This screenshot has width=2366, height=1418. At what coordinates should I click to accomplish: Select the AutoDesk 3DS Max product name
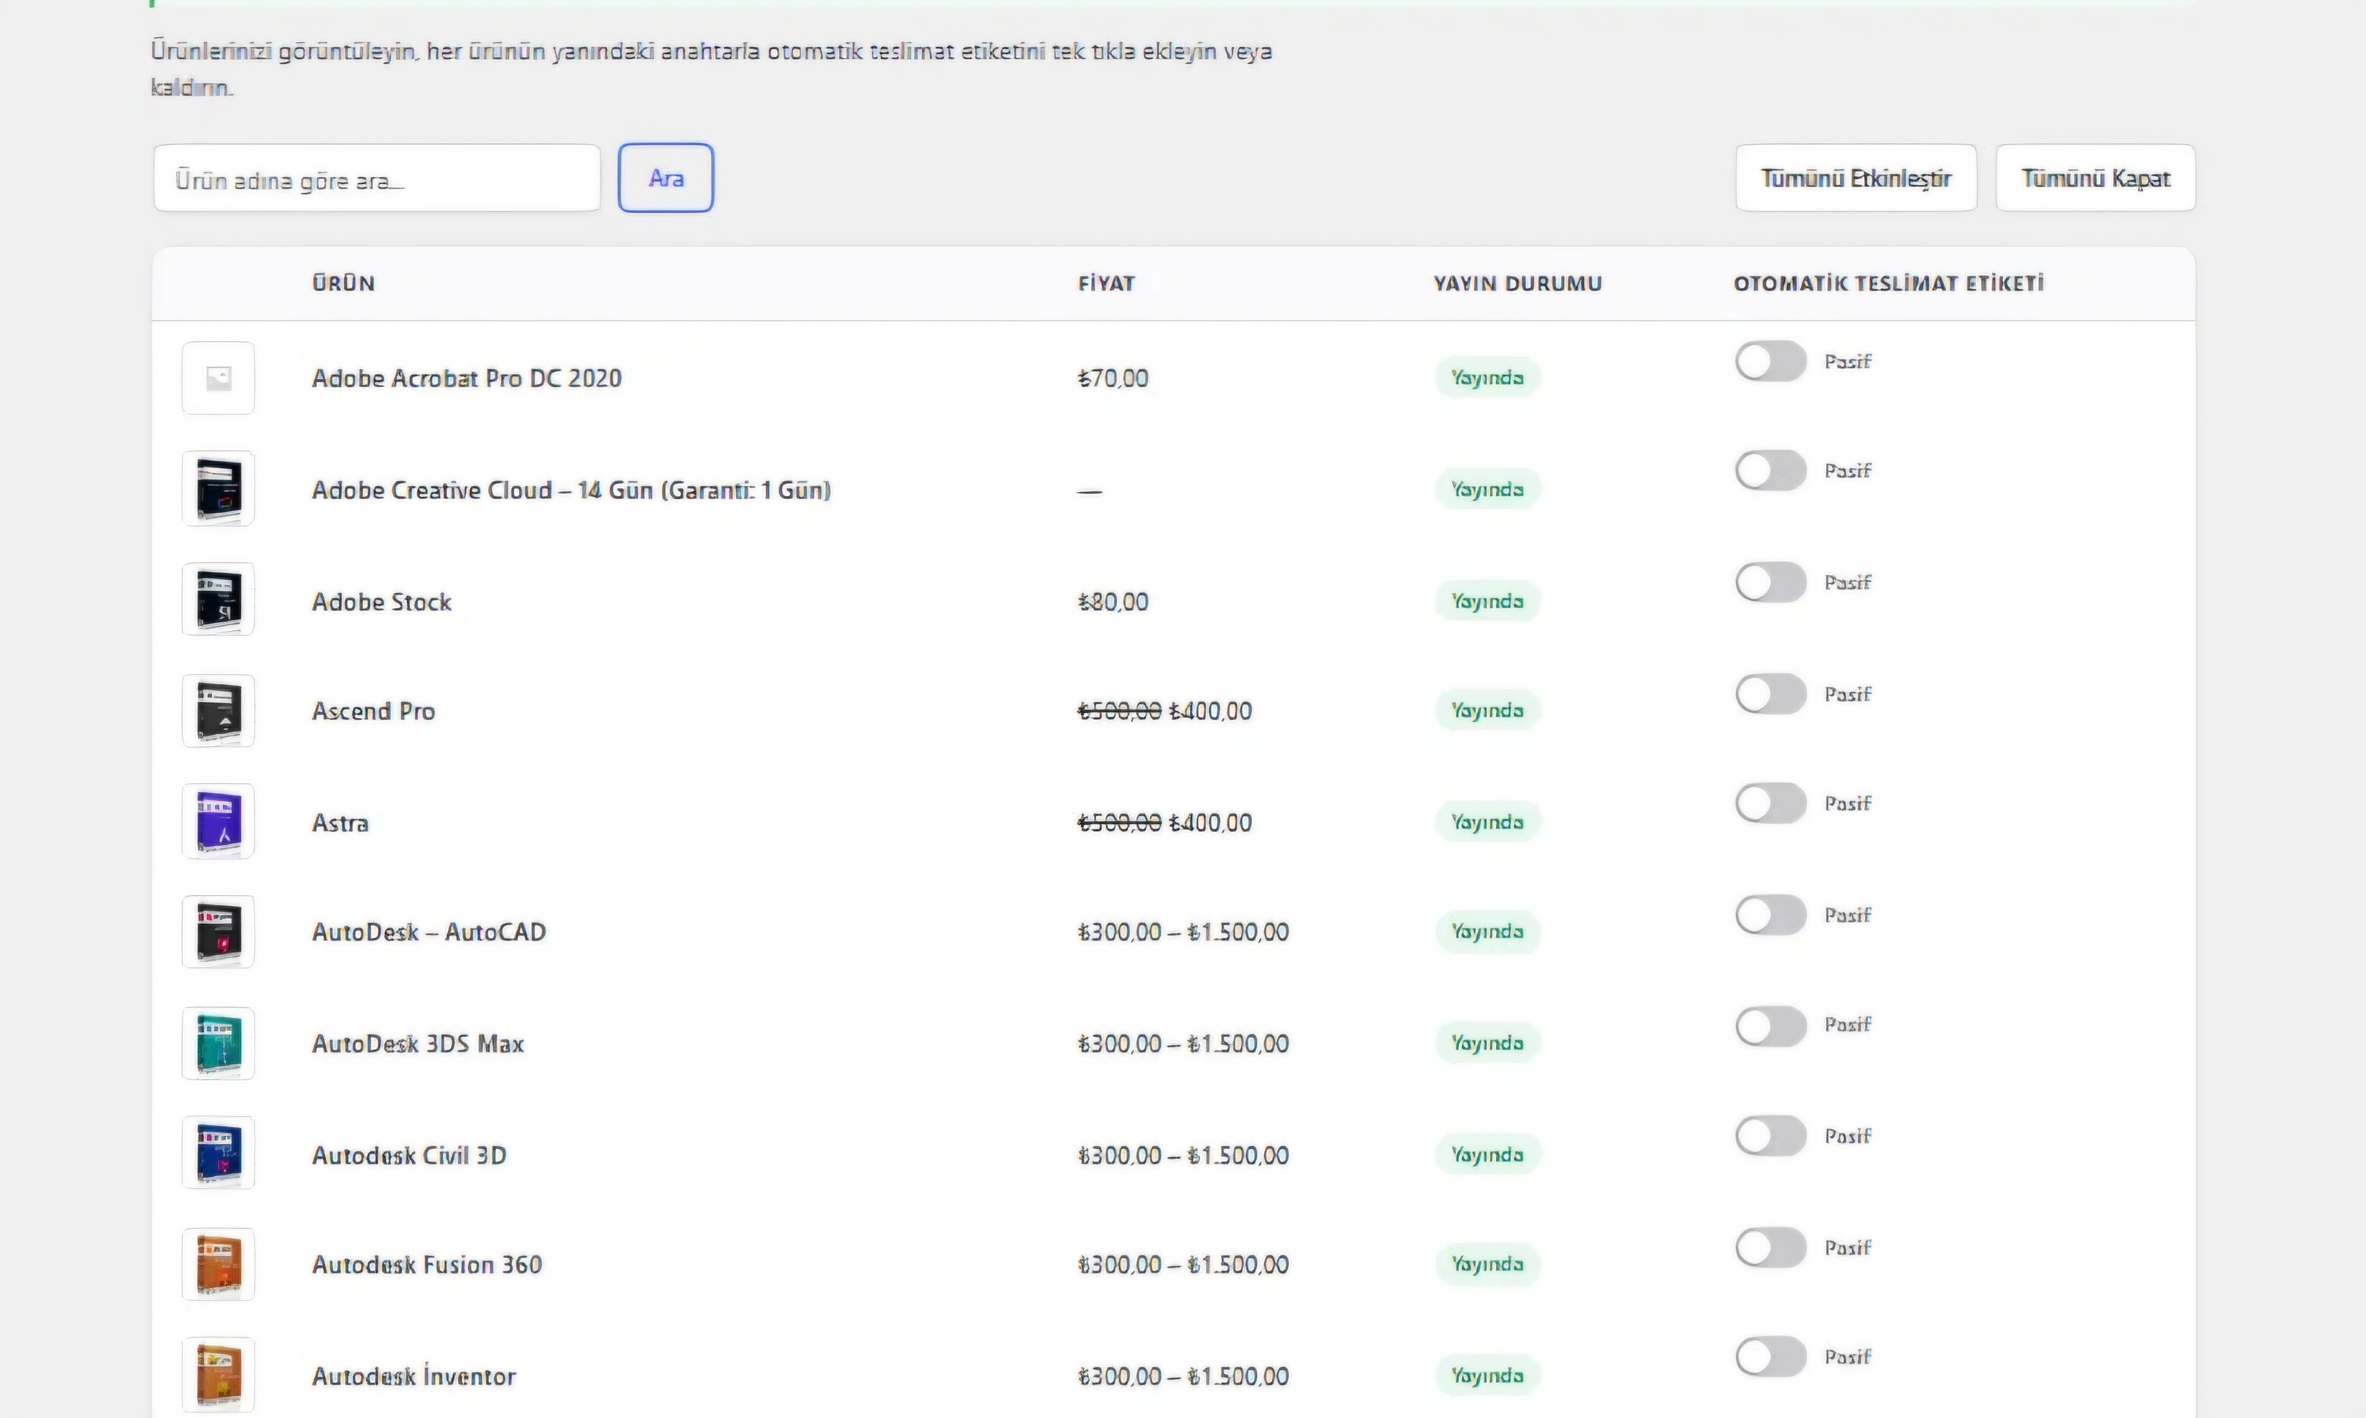tap(418, 1043)
